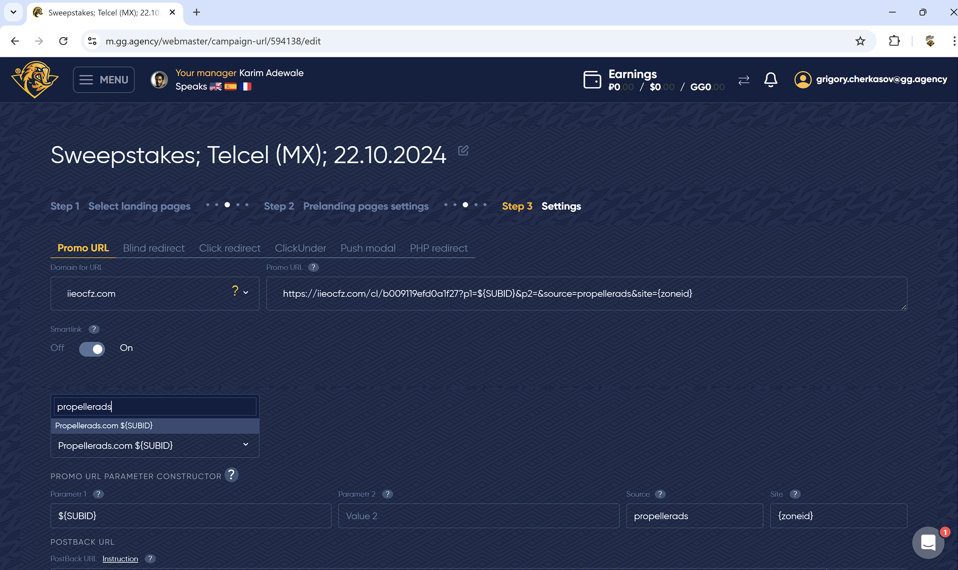Switch to the Click redirect tab
Image resolution: width=958 pixels, height=570 pixels.
(x=230, y=248)
